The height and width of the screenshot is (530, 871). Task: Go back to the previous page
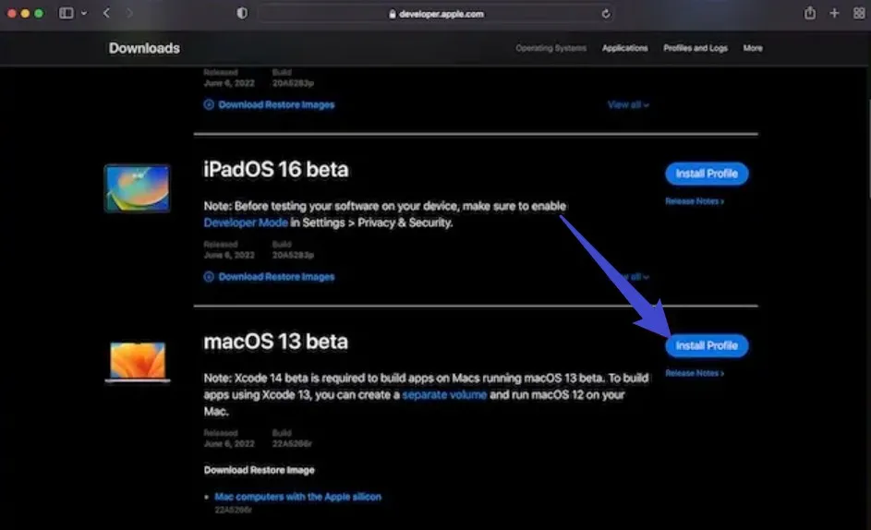(x=107, y=13)
